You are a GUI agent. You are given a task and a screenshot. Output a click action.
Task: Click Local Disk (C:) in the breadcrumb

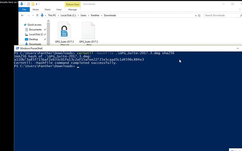pos(68,15)
